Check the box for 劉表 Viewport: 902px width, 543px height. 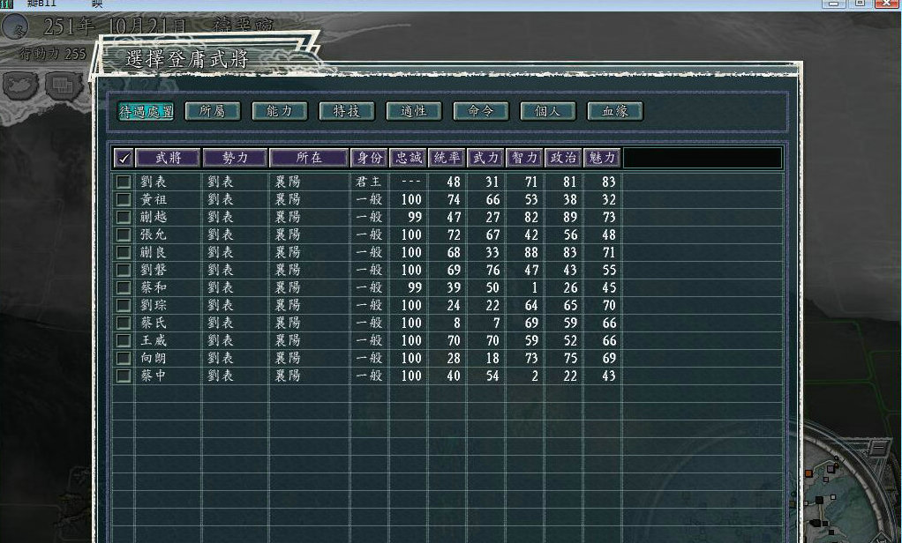coord(124,182)
